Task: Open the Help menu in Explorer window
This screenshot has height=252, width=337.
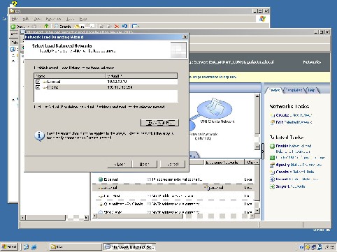Action: click(x=83, y=19)
